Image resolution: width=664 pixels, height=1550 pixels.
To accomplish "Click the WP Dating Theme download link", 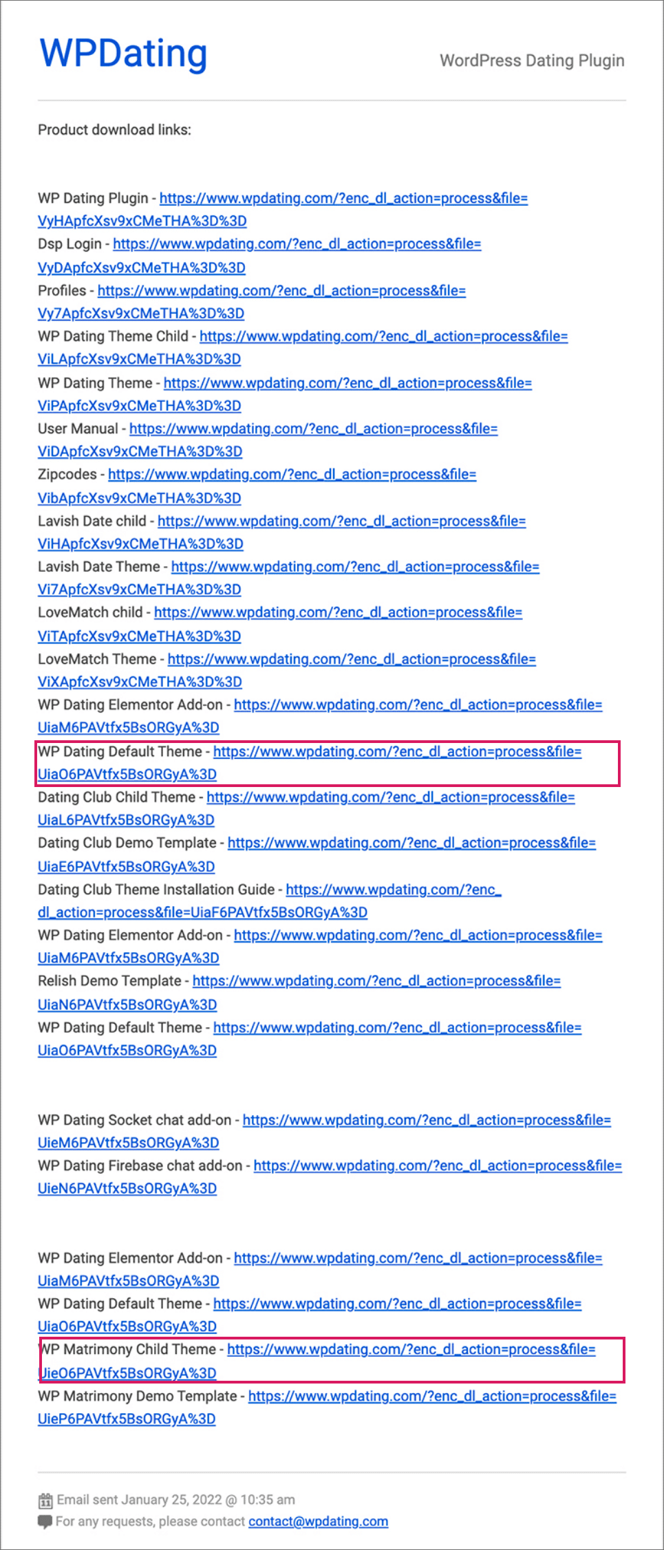I will 347,383.
